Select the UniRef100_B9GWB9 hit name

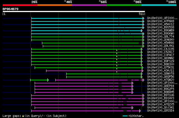coord(161,31)
